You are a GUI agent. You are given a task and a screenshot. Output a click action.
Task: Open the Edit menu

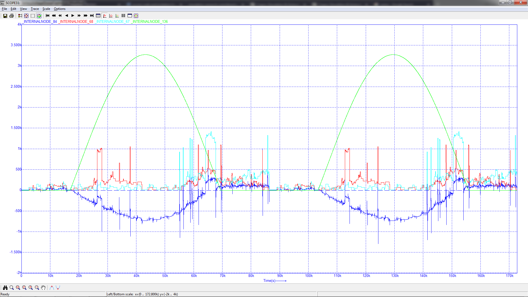[13, 9]
